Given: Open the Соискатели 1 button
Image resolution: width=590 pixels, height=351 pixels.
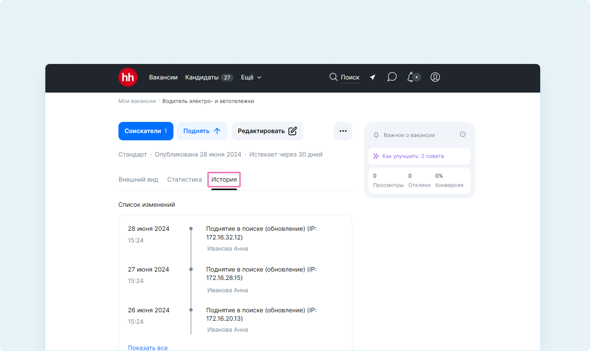Looking at the screenshot, I should (x=146, y=131).
